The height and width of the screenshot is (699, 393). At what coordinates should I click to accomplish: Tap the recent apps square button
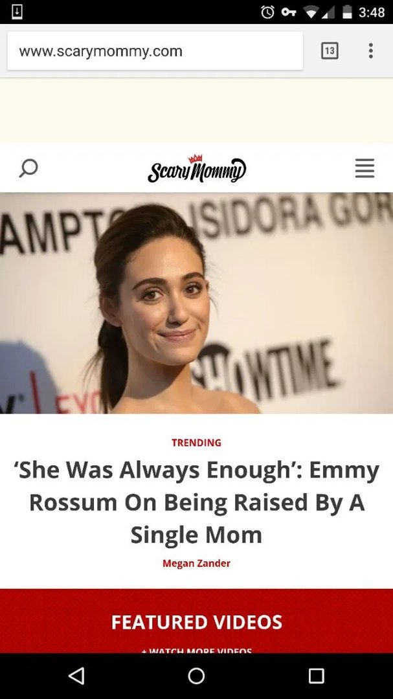316,675
